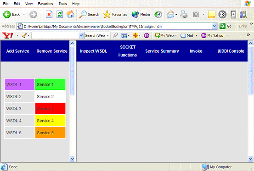254x171 pixels.
Task: Open the Favorites menu
Action: pos(45,4)
